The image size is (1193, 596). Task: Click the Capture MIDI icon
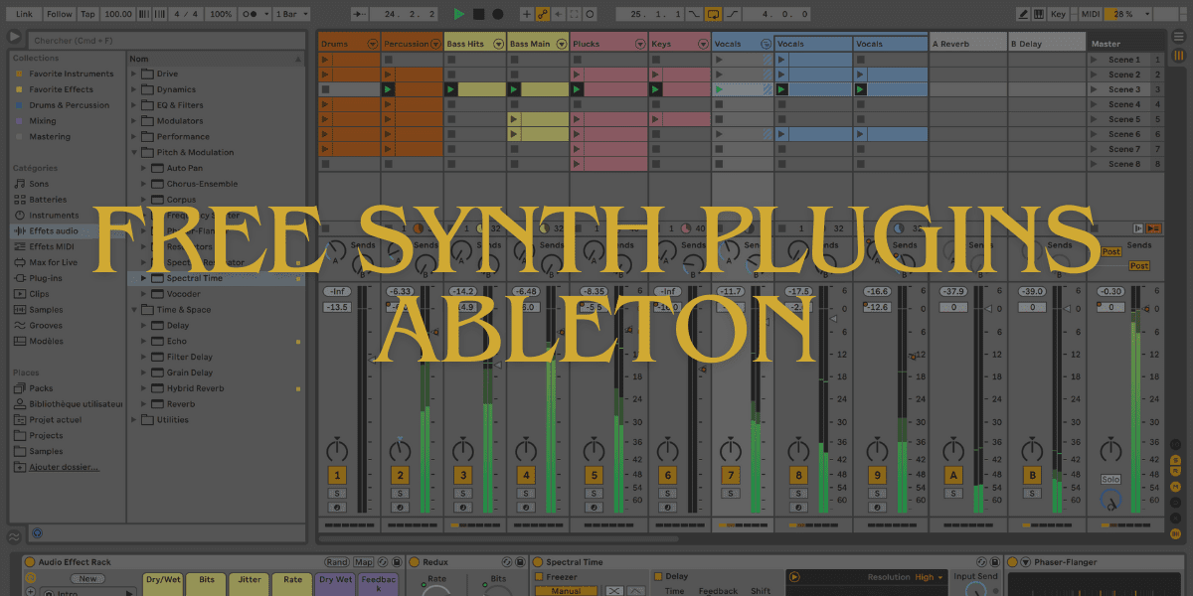pyautogui.click(x=575, y=15)
